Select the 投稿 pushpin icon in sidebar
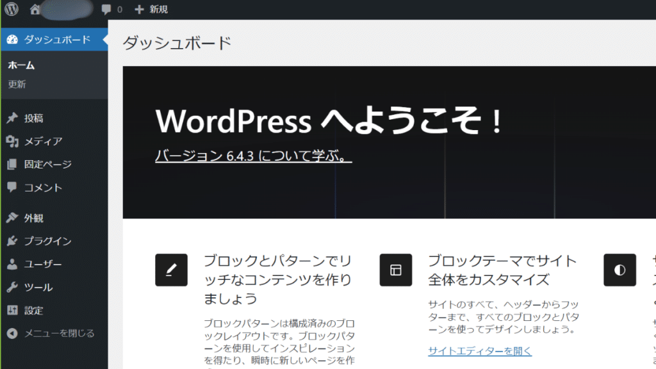Image resolution: width=656 pixels, height=369 pixels. tap(13, 117)
